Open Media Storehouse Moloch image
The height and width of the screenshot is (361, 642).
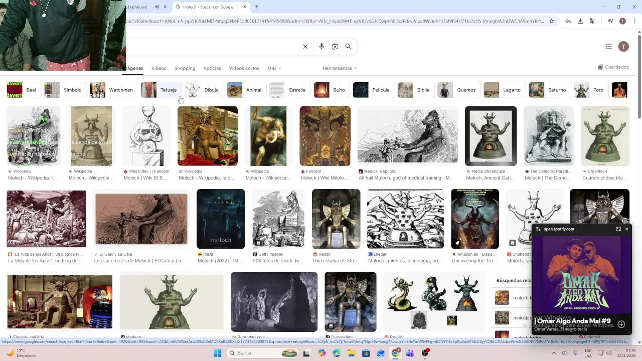(x=491, y=136)
